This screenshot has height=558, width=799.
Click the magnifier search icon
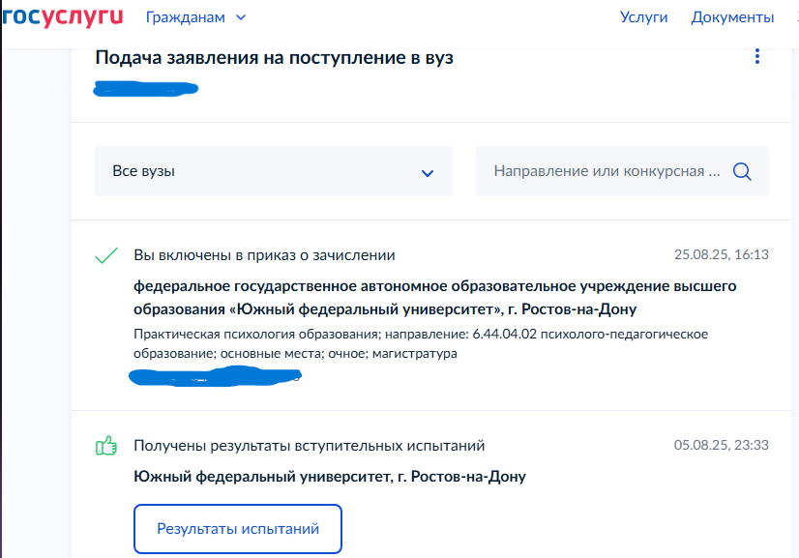coord(742,171)
